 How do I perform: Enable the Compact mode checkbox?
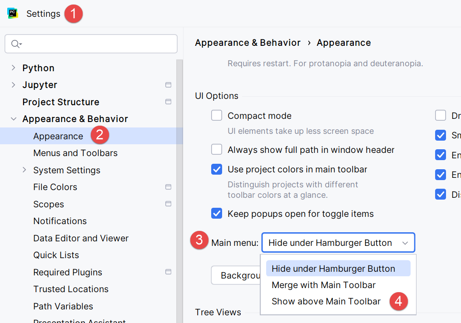[x=217, y=116]
